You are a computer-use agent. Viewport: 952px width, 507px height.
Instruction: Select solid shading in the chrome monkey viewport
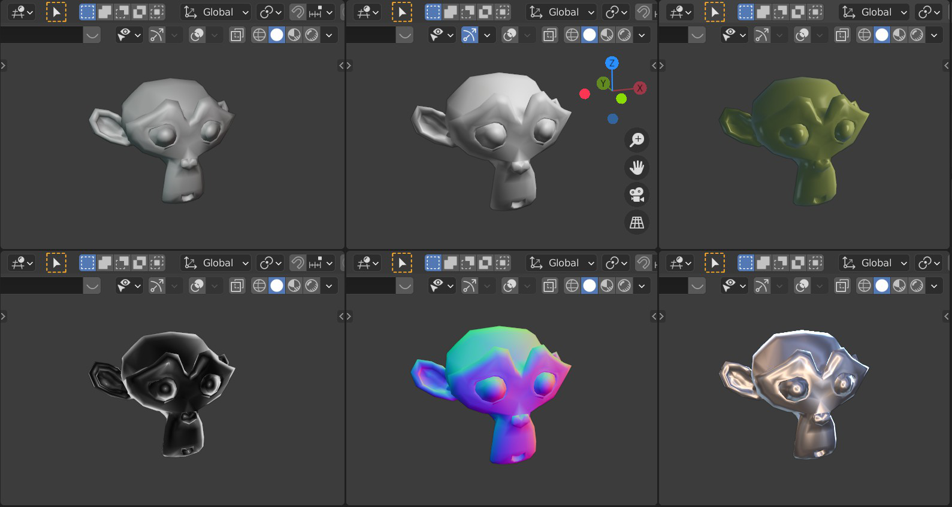(882, 286)
